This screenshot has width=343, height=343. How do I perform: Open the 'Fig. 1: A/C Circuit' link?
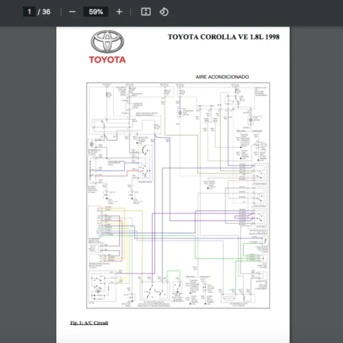89,323
